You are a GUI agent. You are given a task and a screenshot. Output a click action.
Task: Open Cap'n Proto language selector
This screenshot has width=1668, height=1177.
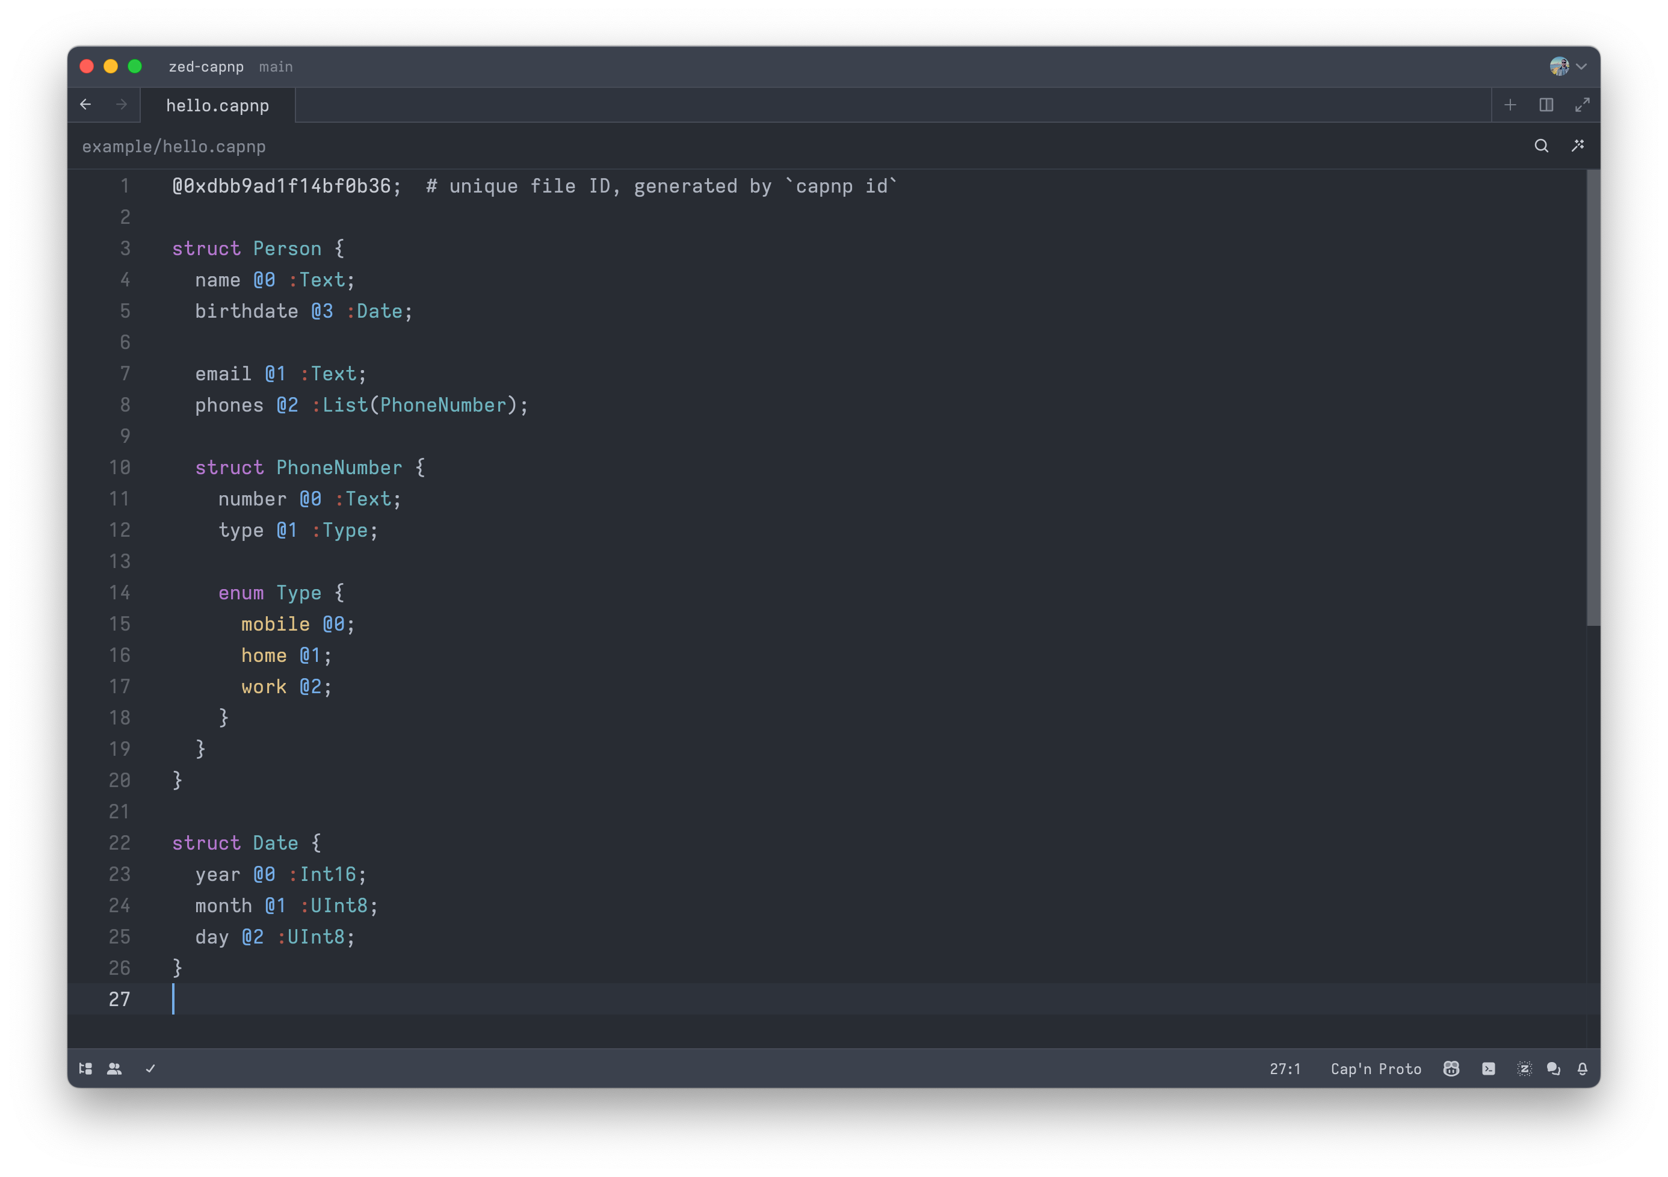tap(1376, 1069)
